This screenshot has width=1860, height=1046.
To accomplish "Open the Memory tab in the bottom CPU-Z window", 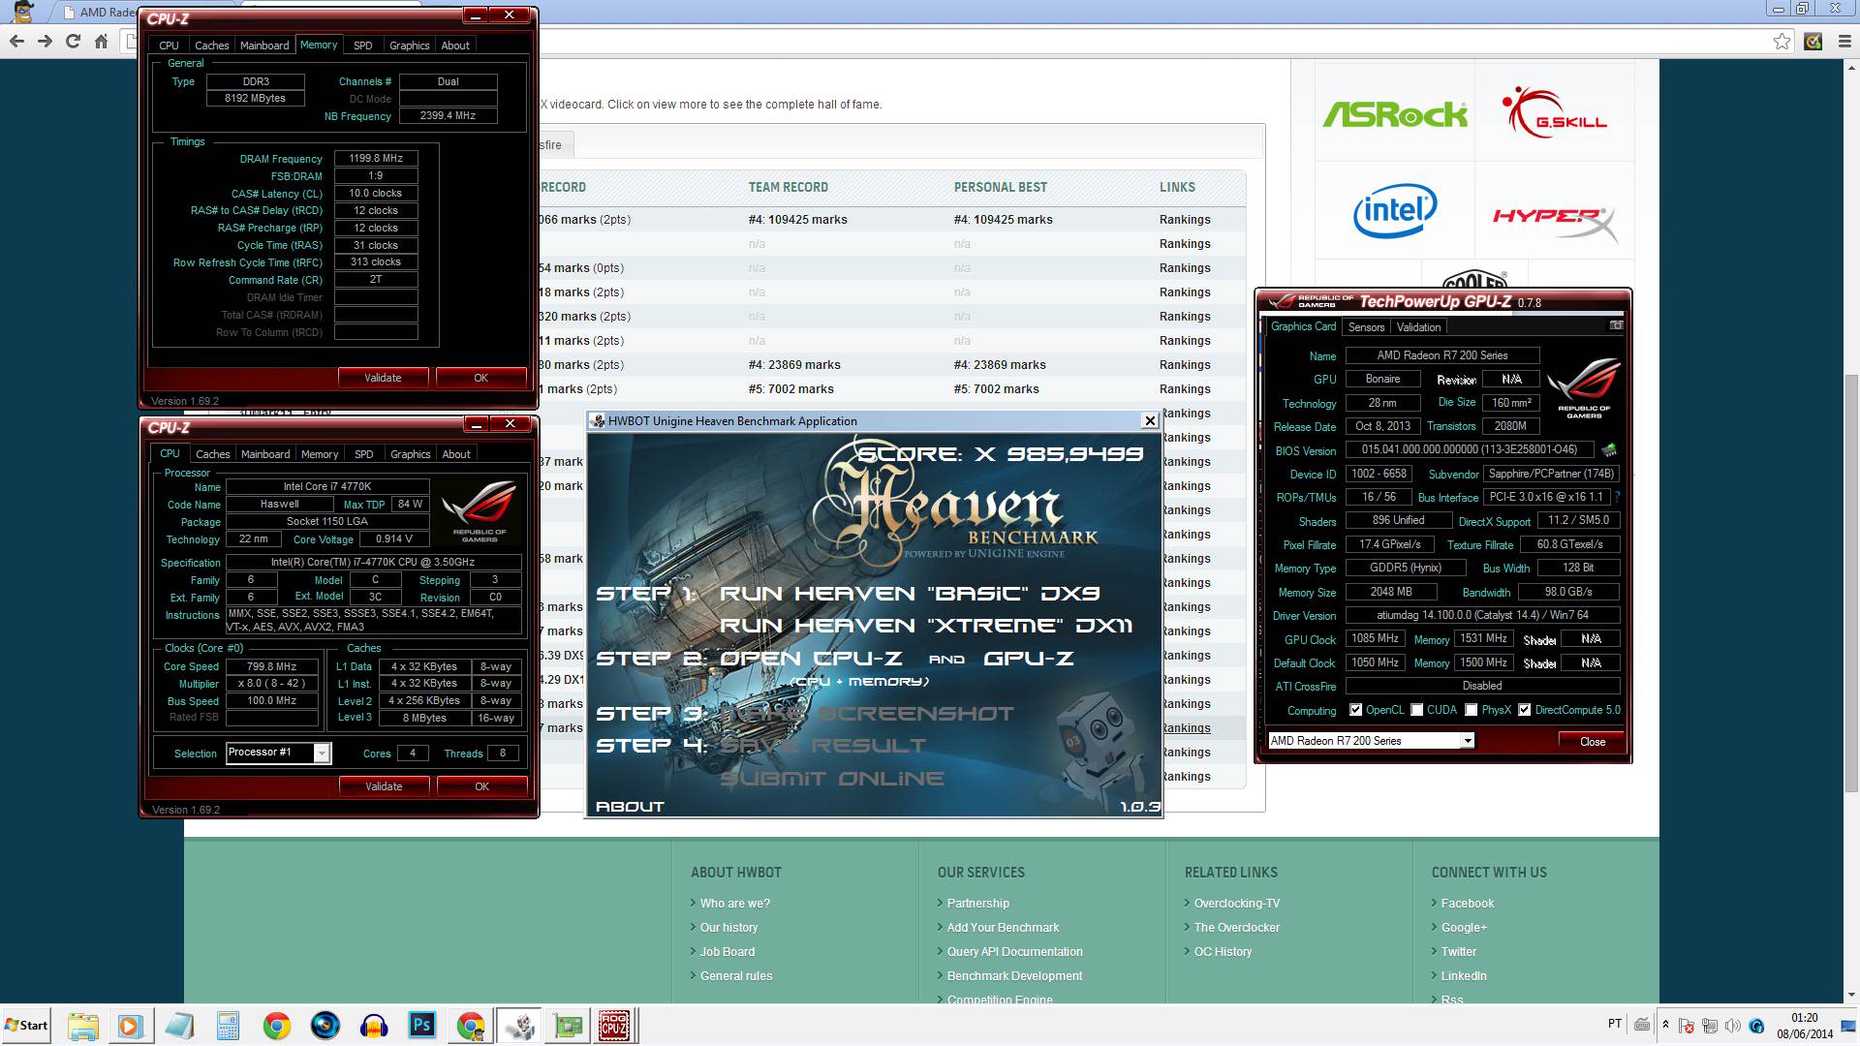I will (x=320, y=454).
